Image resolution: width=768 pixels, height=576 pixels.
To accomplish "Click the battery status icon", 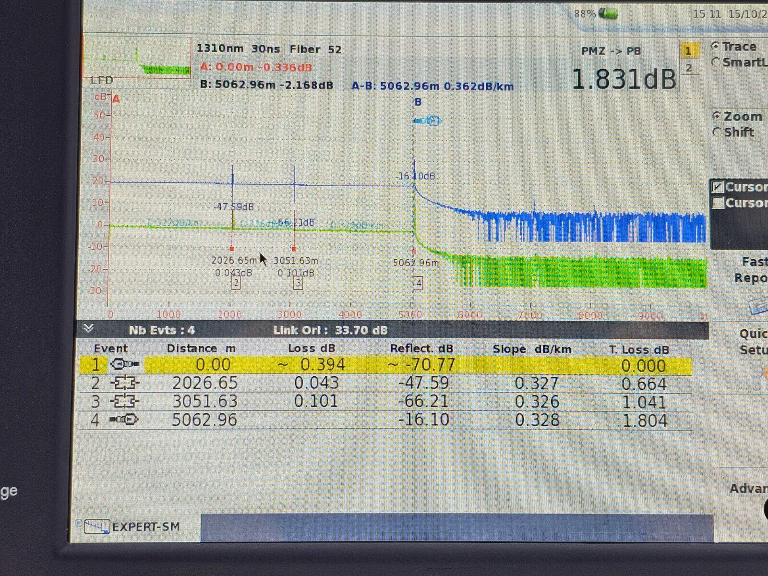I will (608, 13).
